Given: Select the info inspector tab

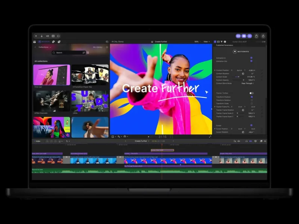Looking at the screenshot, I should point(225,42).
